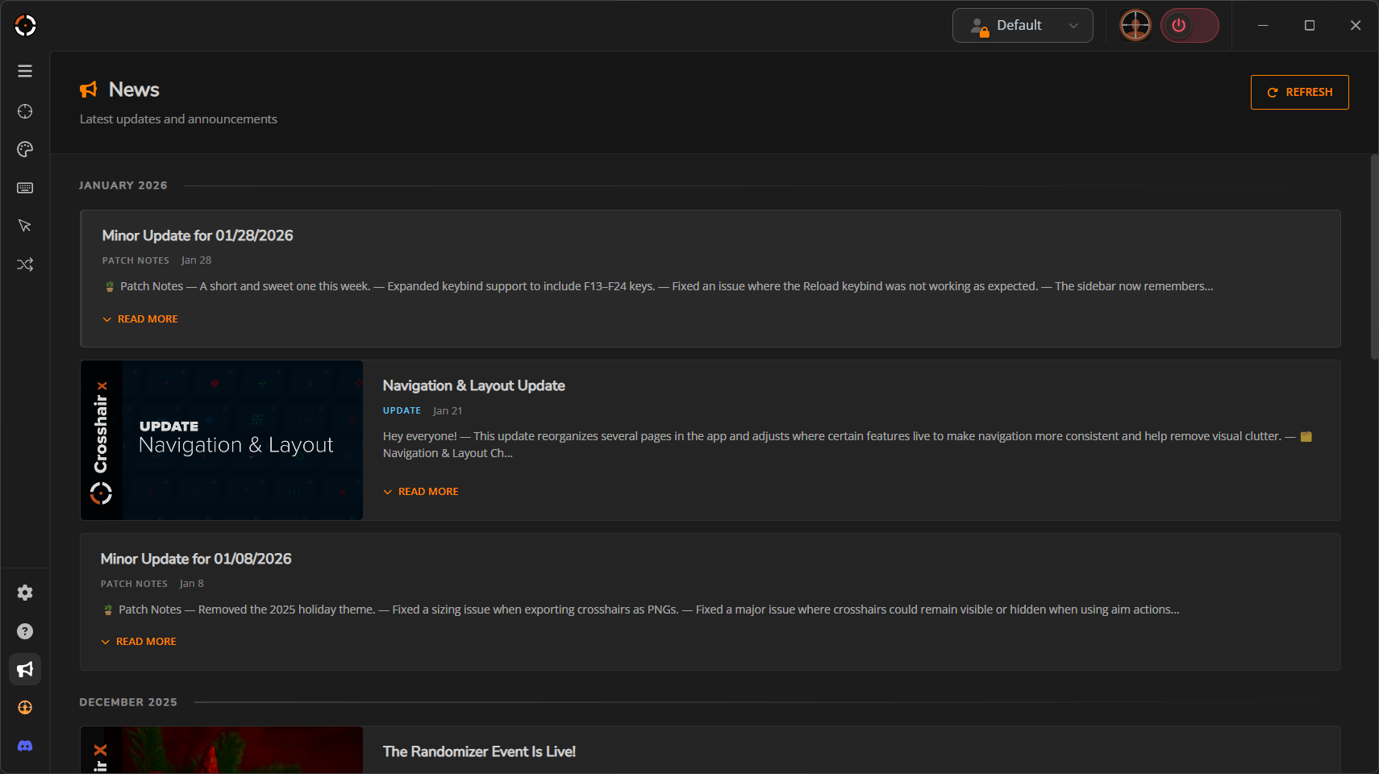The width and height of the screenshot is (1379, 774).
Task: Open the crosshair designer sidebar icon
Action: [25, 111]
